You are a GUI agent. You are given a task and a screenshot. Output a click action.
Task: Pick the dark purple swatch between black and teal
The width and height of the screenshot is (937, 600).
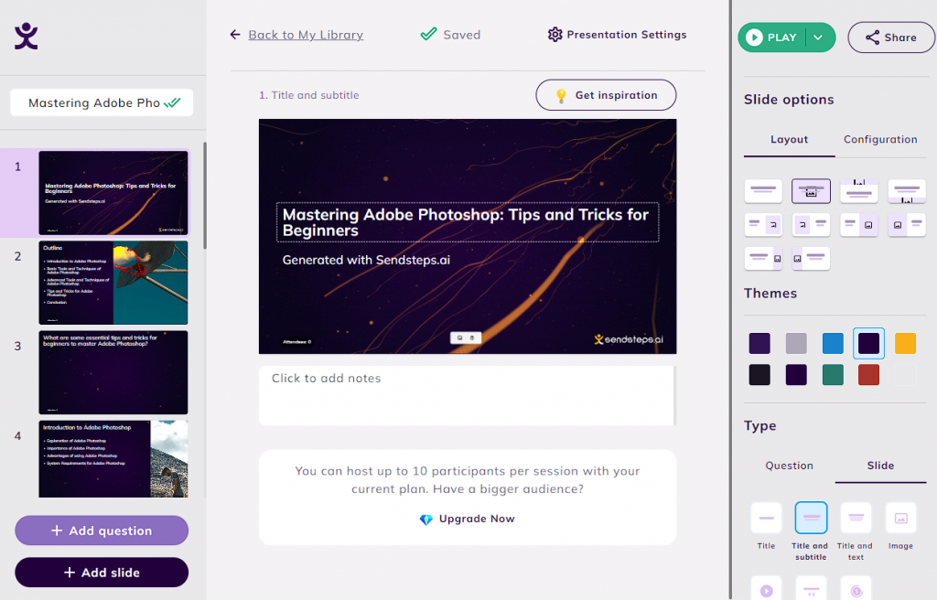pos(796,375)
